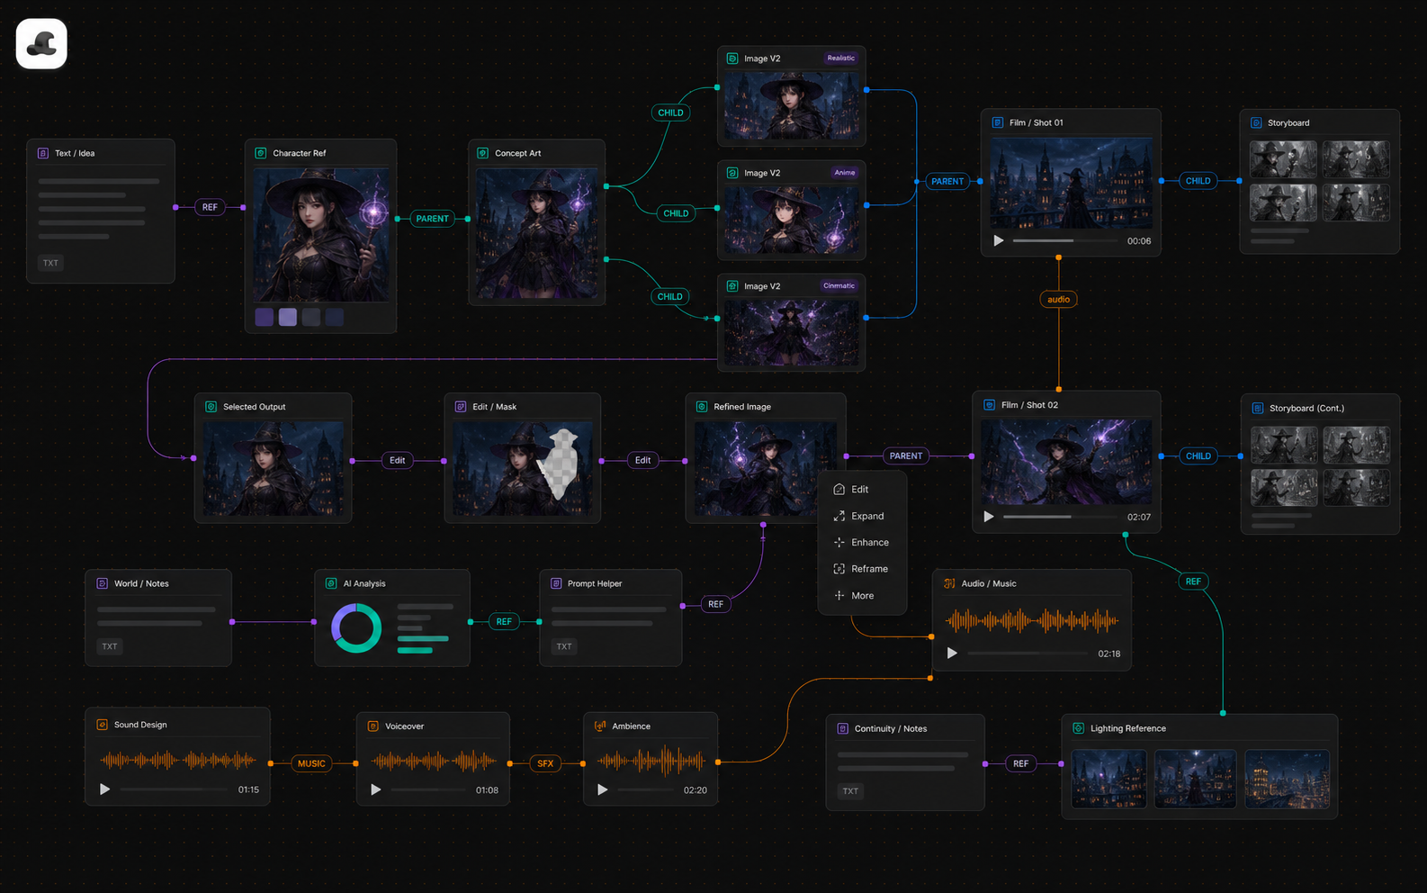Click the Prompt Helper node icon
This screenshot has width=1427, height=893.
555,583
